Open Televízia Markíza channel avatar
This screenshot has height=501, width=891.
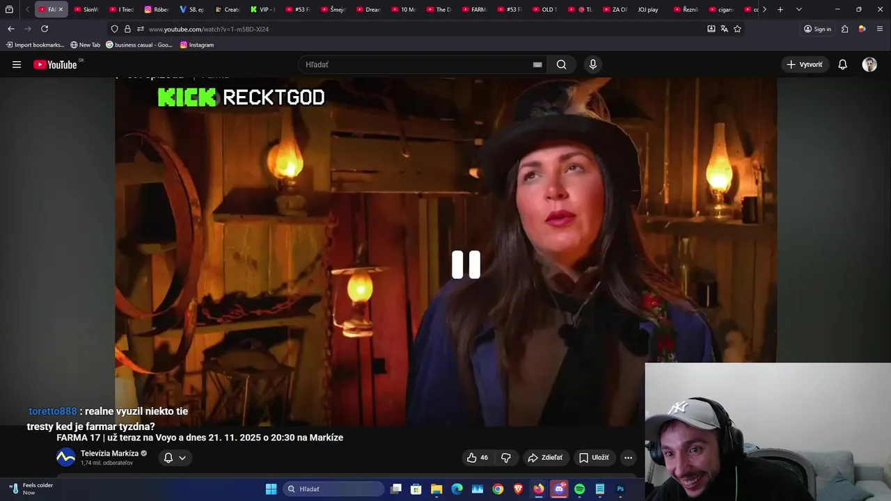(x=65, y=457)
